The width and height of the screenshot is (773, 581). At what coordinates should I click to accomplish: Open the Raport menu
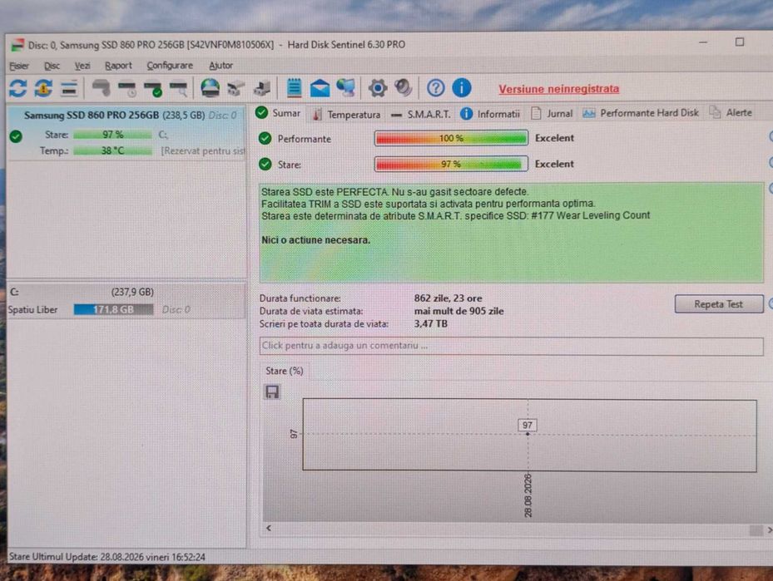118,66
